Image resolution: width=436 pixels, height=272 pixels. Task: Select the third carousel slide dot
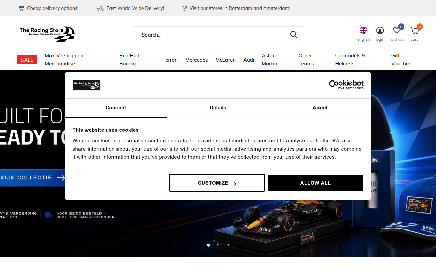coord(228,245)
